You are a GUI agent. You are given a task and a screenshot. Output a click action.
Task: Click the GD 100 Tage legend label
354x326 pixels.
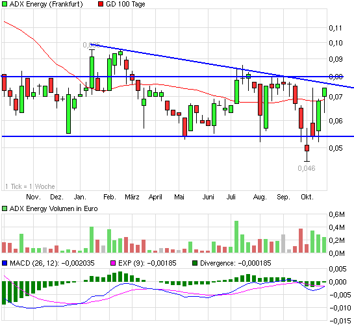tap(125, 5)
